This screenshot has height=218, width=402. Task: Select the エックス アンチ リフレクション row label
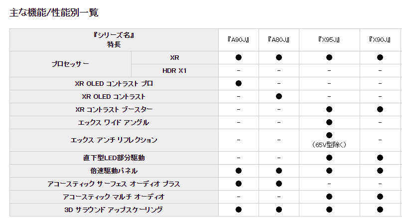tap(114, 140)
